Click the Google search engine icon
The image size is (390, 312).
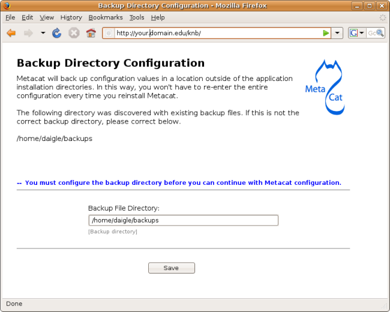(354, 33)
